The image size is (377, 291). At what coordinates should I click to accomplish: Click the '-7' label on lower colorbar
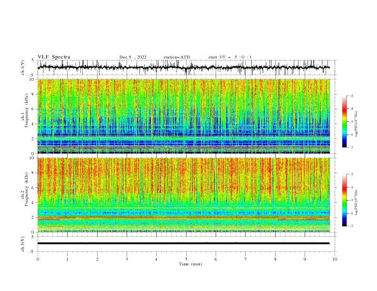pyautogui.click(x=351, y=226)
